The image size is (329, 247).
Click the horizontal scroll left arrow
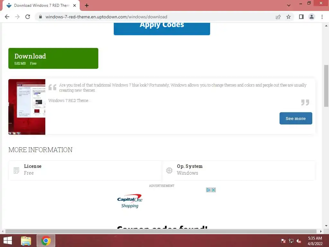(x=3, y=231)
